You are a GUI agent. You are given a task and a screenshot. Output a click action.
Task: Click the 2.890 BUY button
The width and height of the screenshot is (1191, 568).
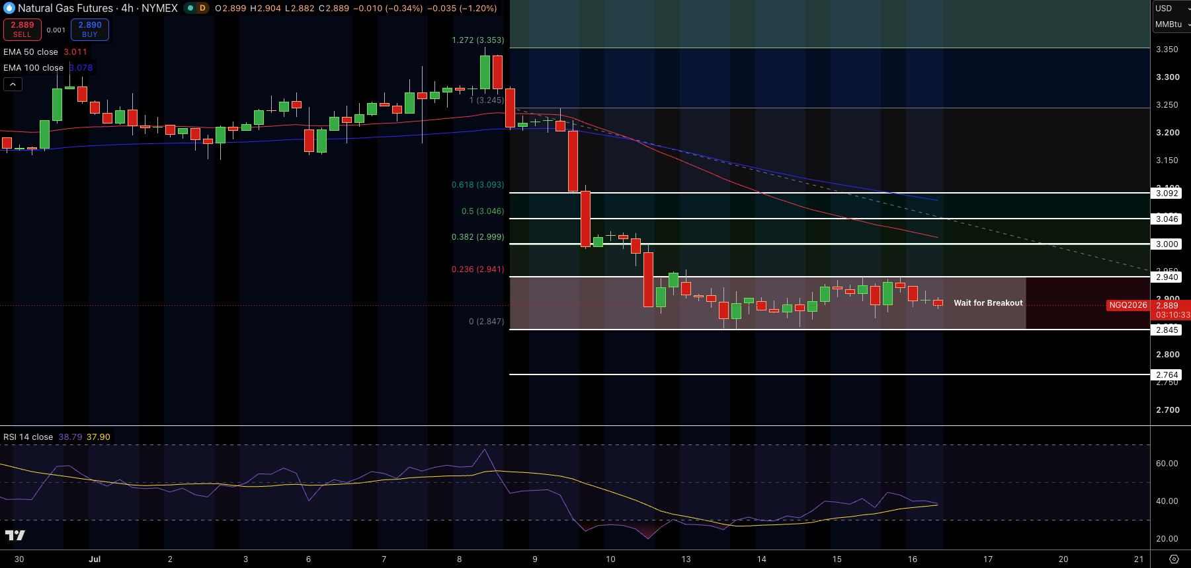point(90,29)
